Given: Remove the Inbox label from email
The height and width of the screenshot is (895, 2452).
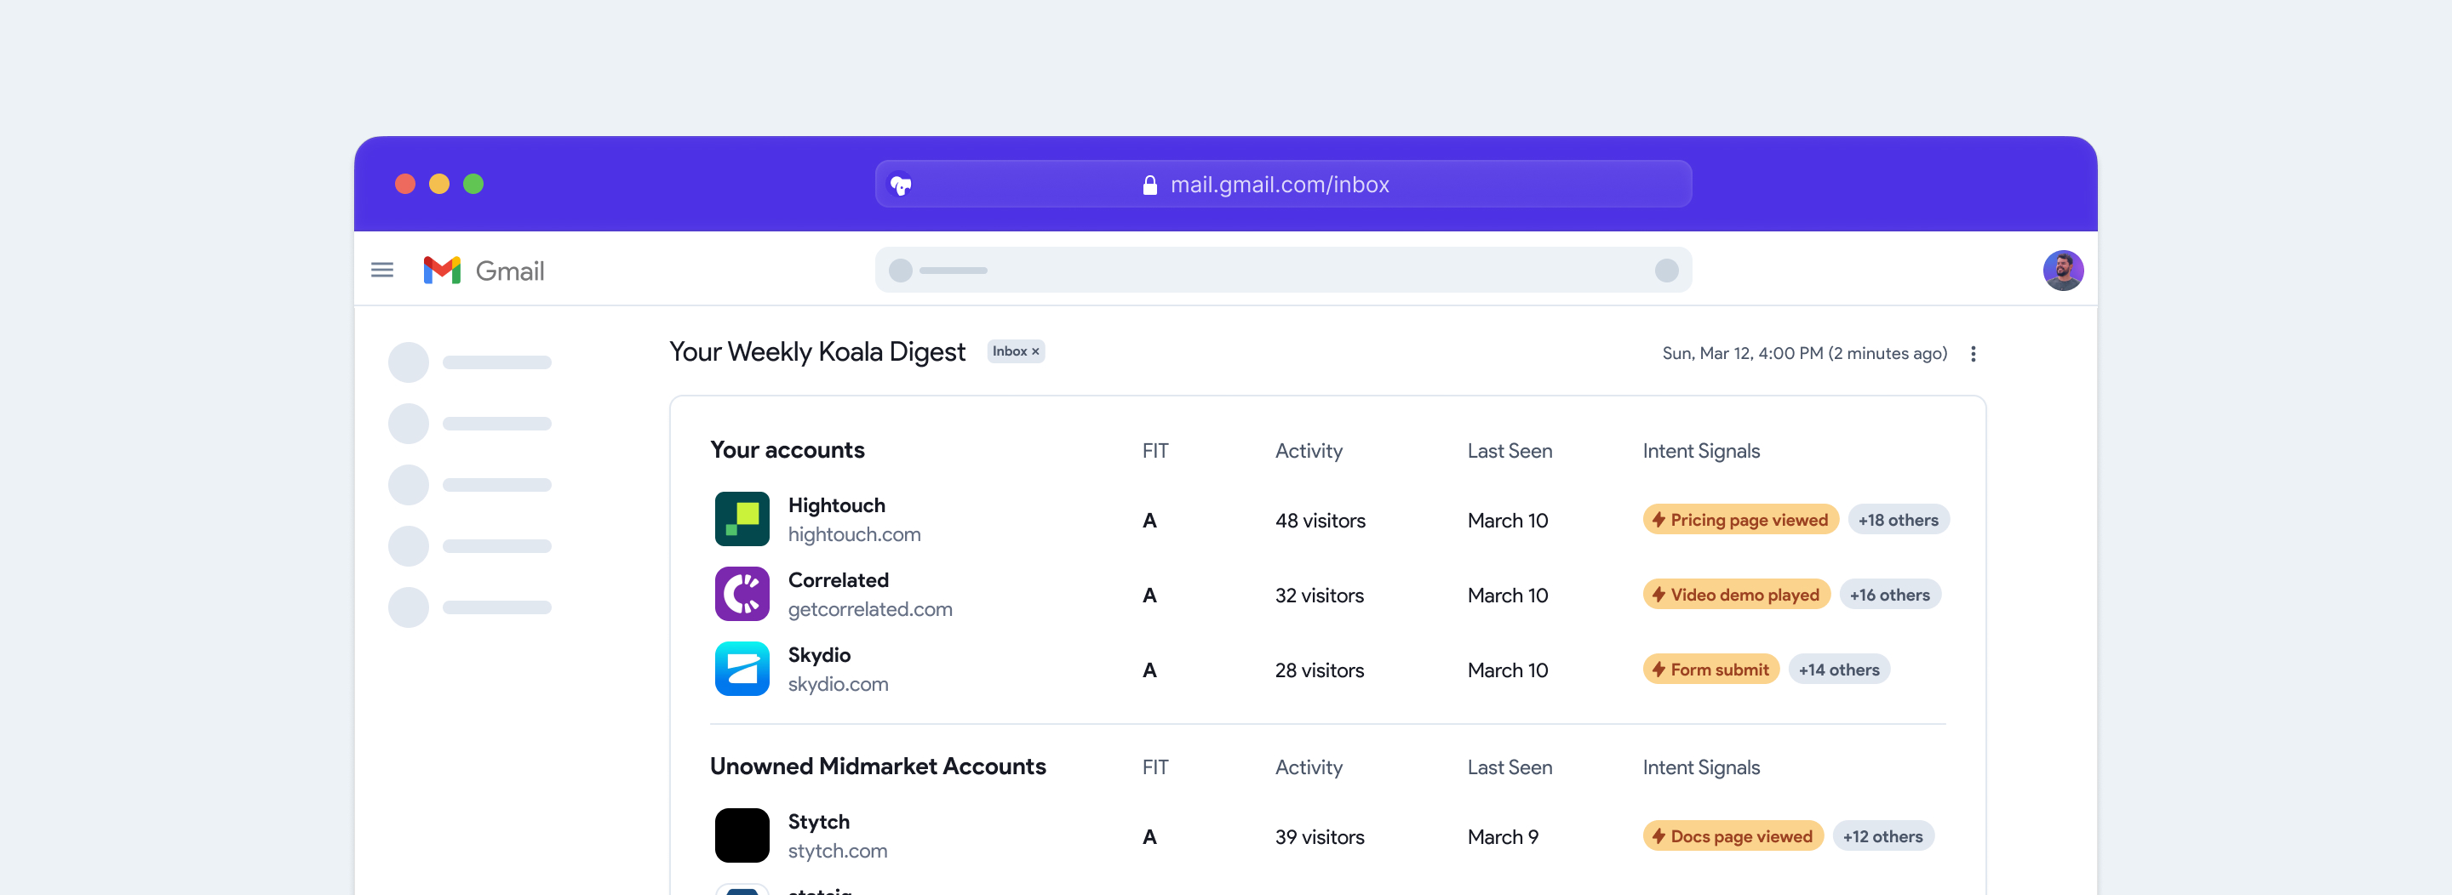Looking at the screenshot, I should [1035, 352].
